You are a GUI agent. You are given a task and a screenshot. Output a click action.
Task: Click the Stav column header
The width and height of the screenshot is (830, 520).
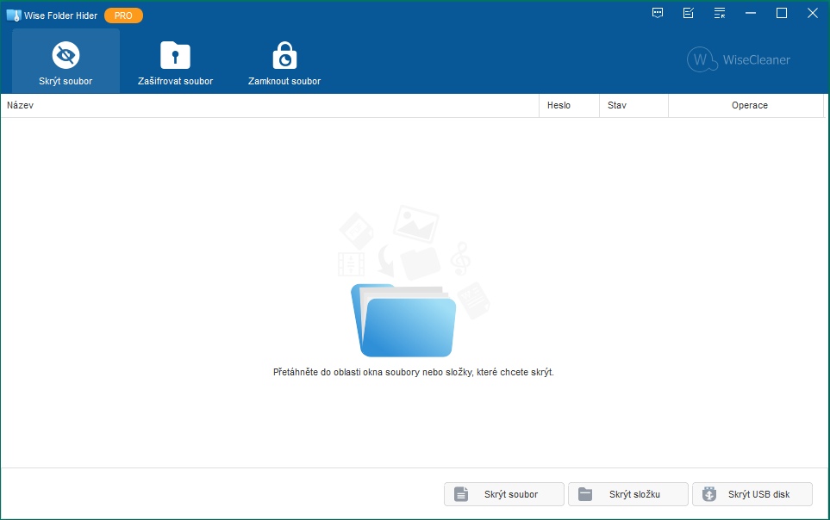633,105
